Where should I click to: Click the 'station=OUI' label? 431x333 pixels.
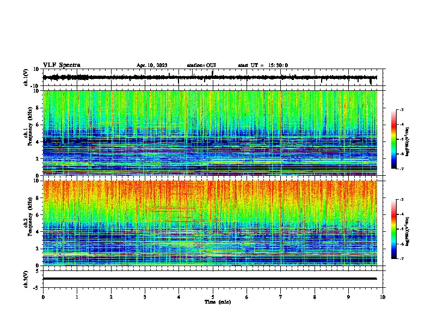click(x=201, y=65)
